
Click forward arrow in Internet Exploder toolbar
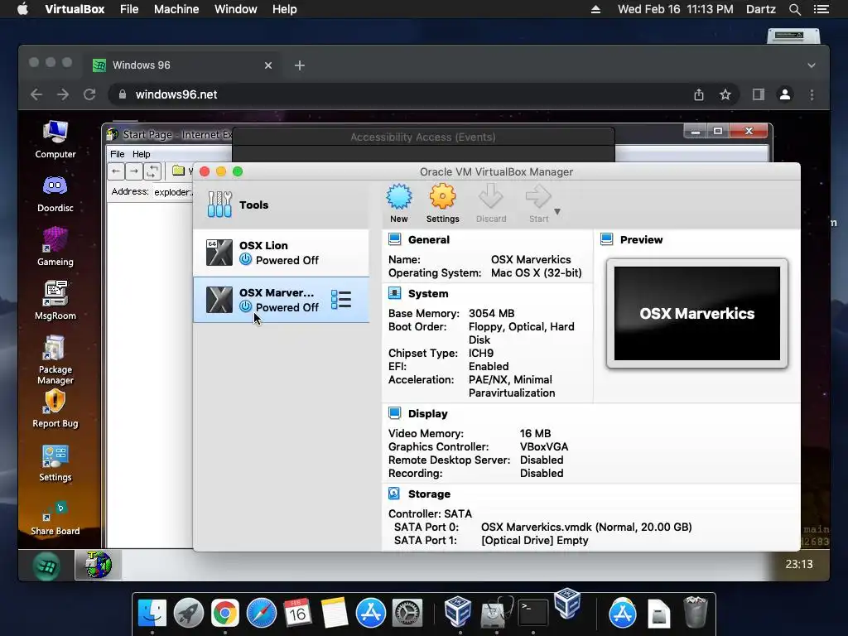[134, 171]
